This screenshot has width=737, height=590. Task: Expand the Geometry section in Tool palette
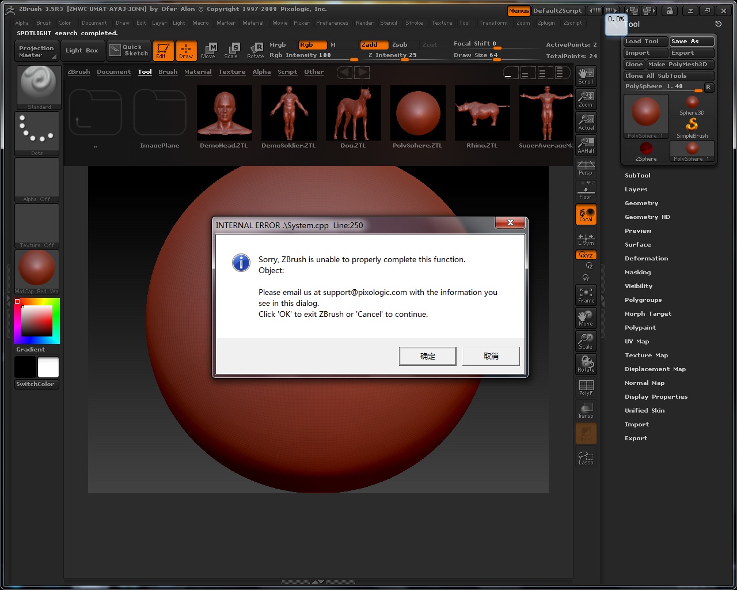point(641,203)
